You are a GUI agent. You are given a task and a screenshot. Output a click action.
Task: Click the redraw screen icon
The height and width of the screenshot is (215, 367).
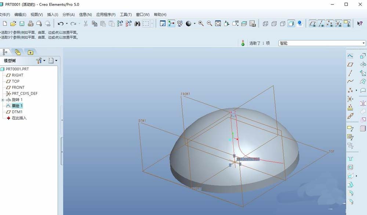click(163, 23)
